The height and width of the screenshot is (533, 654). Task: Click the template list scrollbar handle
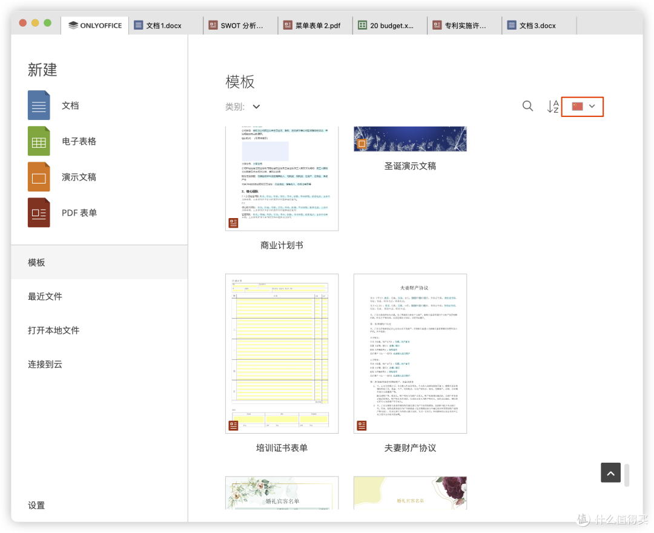click(x=627, y=475)
